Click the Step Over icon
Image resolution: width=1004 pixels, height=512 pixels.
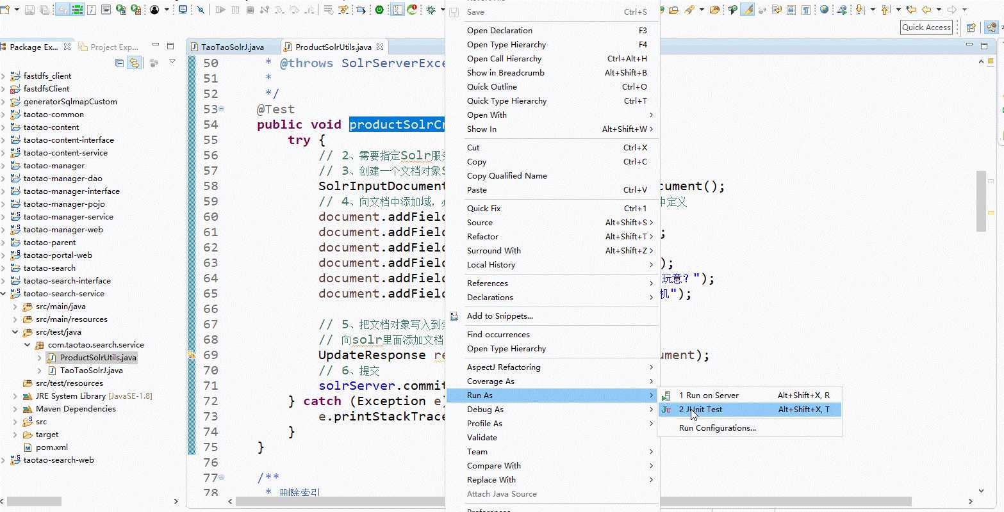coord(294,10)
